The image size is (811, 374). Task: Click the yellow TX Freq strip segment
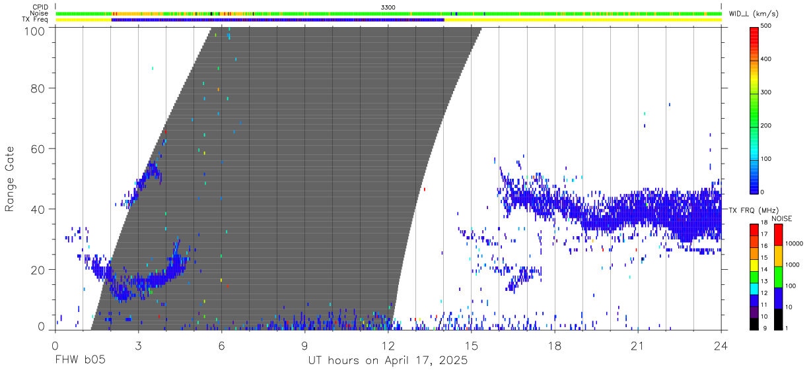coord(582,20)
